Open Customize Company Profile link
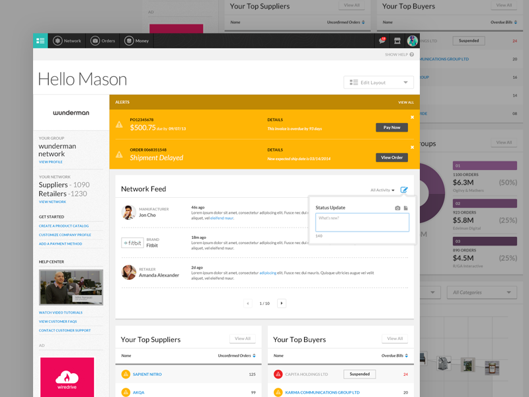Screen dimensions: 529x397 click(65, 235)
